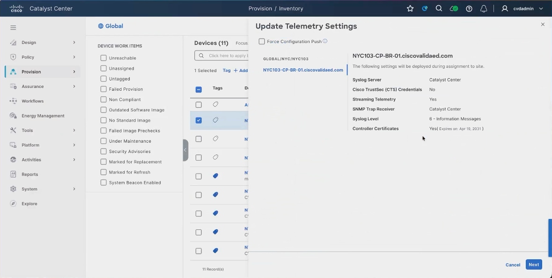Collapse the device work items side panel

click(185, 150)
